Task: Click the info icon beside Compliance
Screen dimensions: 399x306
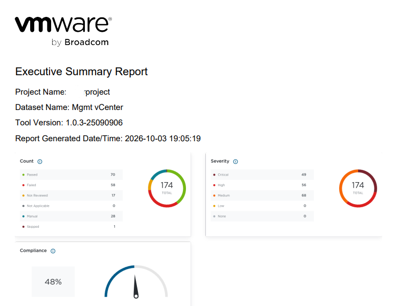Action: 53,251
